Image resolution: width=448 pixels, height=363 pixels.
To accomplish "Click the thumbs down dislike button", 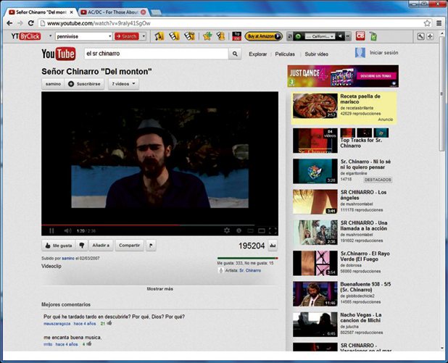I will tap(82, 246).
